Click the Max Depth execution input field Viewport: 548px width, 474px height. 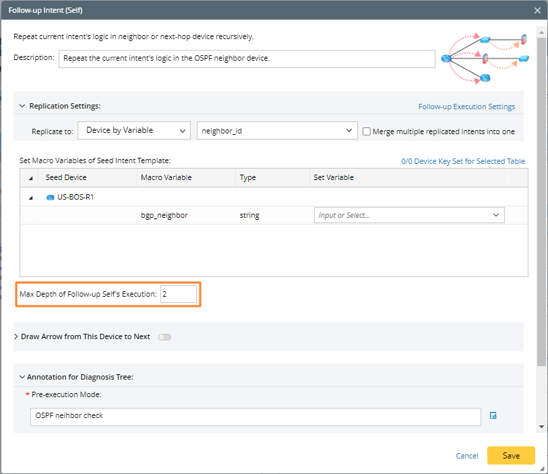tap(179, 295)
